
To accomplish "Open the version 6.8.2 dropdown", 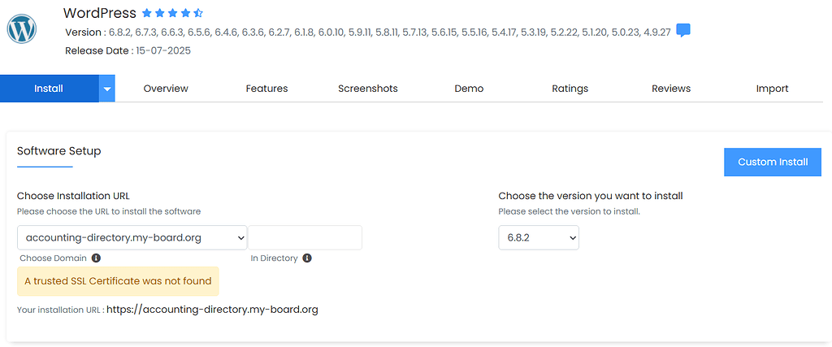I will coord(539,238).
